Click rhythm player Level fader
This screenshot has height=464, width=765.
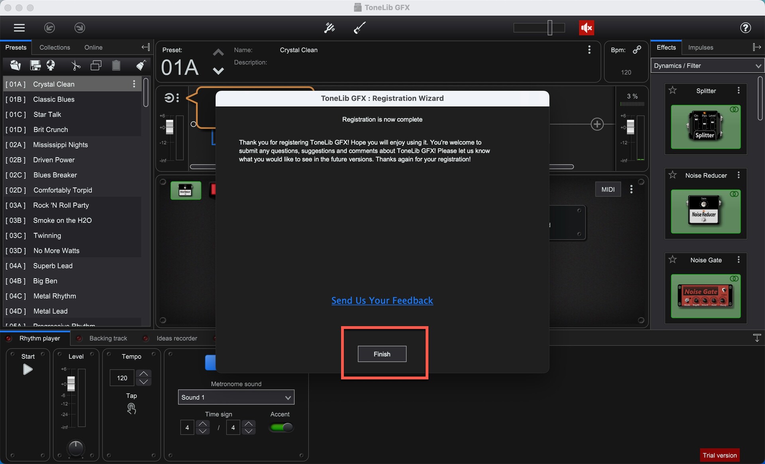(71, 383)
